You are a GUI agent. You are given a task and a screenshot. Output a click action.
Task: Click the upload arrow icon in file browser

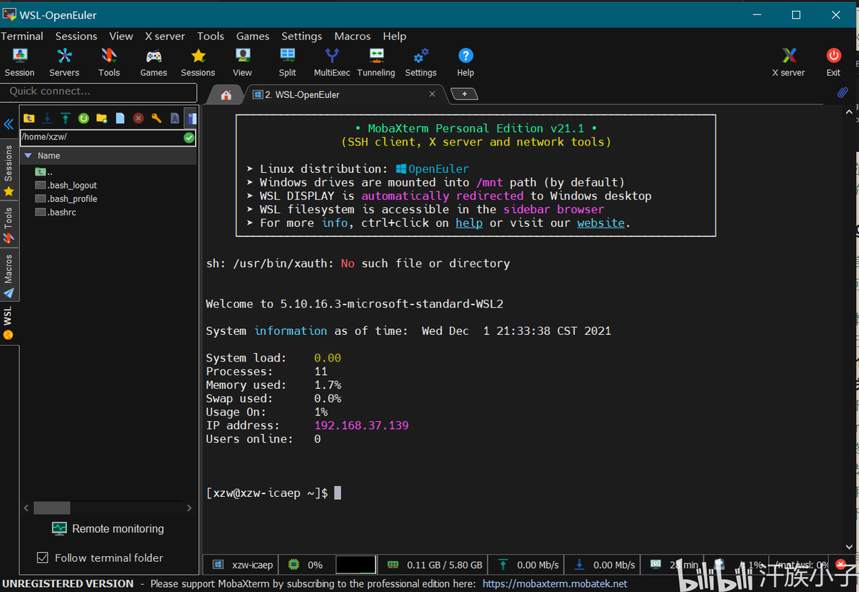point(66,118)
